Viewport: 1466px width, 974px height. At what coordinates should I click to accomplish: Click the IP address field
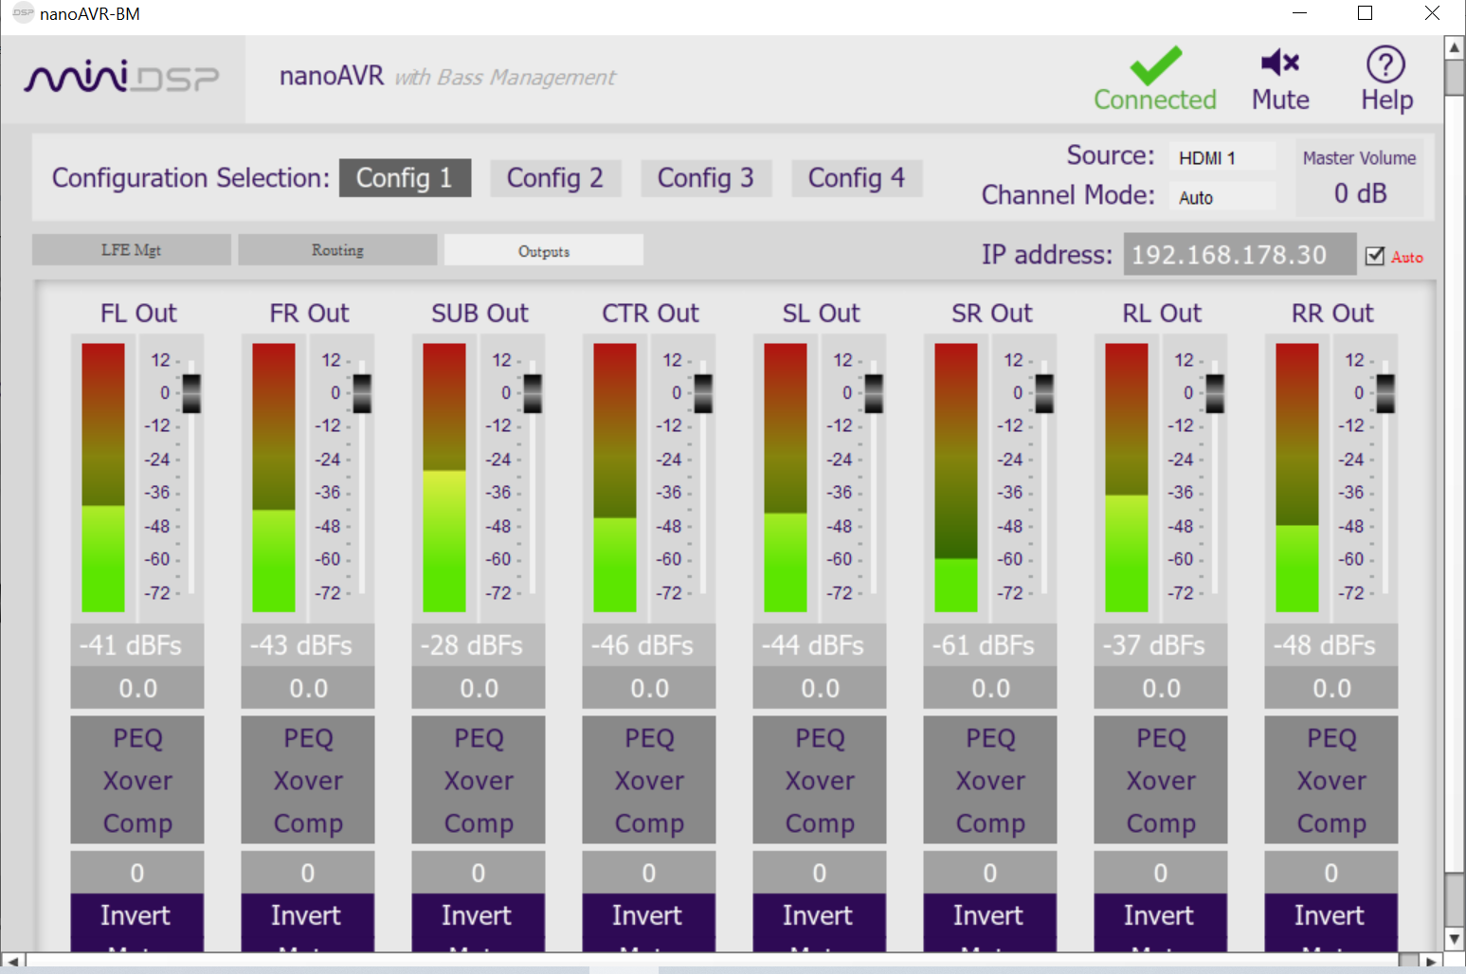(x=1240, y=254)
